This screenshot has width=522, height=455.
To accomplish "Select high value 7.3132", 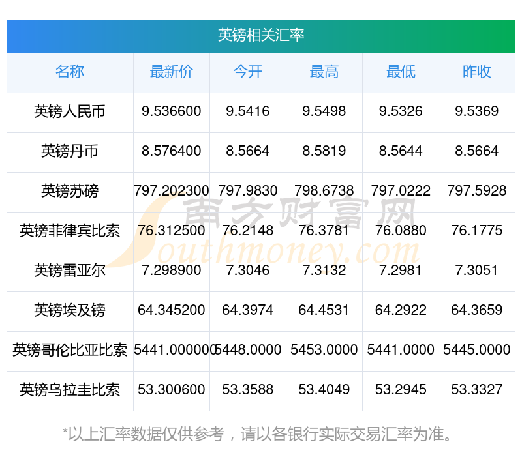I will click(324, 270).
